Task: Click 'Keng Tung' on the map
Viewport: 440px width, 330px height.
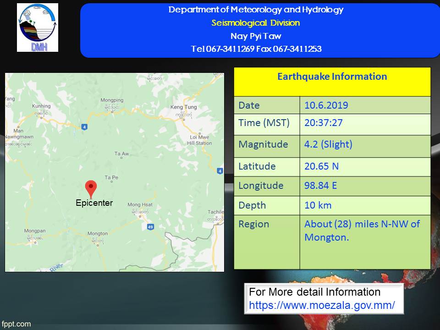Action: tap(183, 107)
